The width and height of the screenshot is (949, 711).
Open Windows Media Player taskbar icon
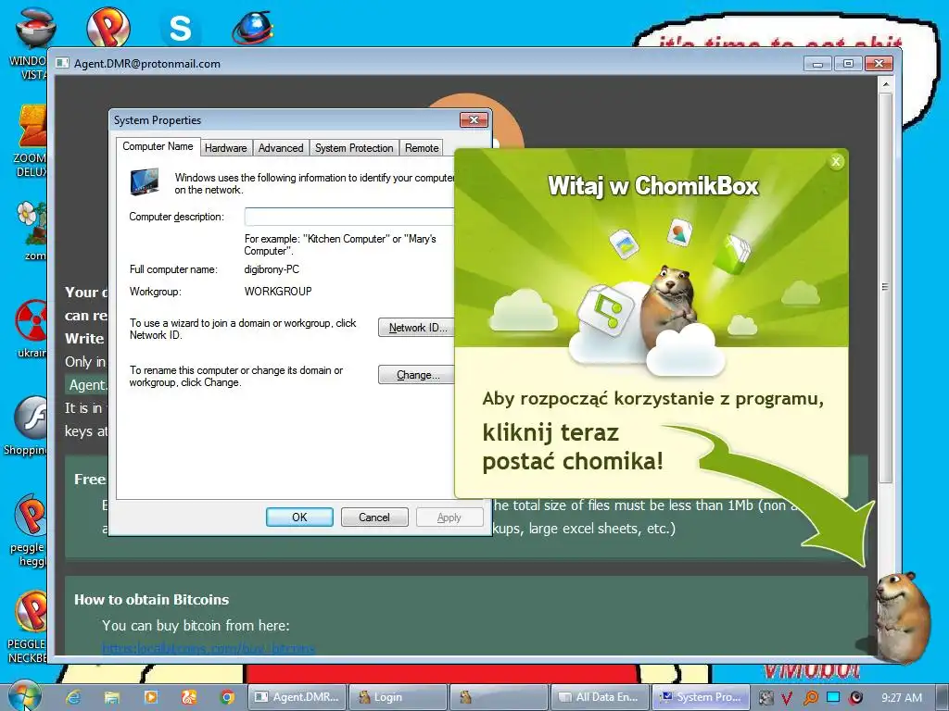coord(151,697)
